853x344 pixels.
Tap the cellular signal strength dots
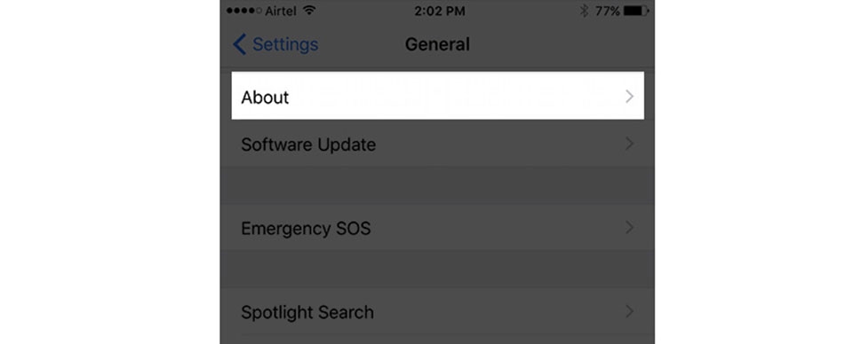click(x=244, y=11)
